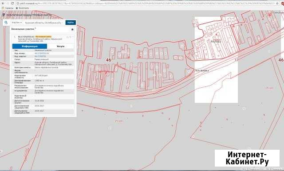Open the cadastral number link in info table
Screen dimensions: 284x171
[41, 54]
